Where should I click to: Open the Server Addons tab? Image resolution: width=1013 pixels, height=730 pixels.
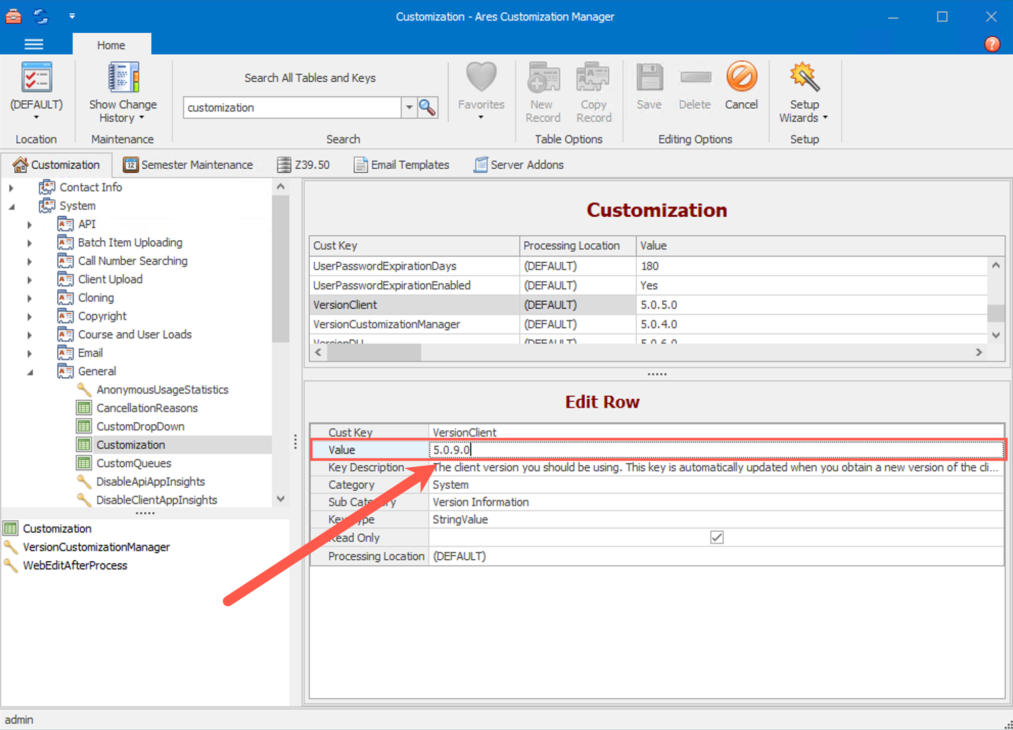tap(519, 165)
